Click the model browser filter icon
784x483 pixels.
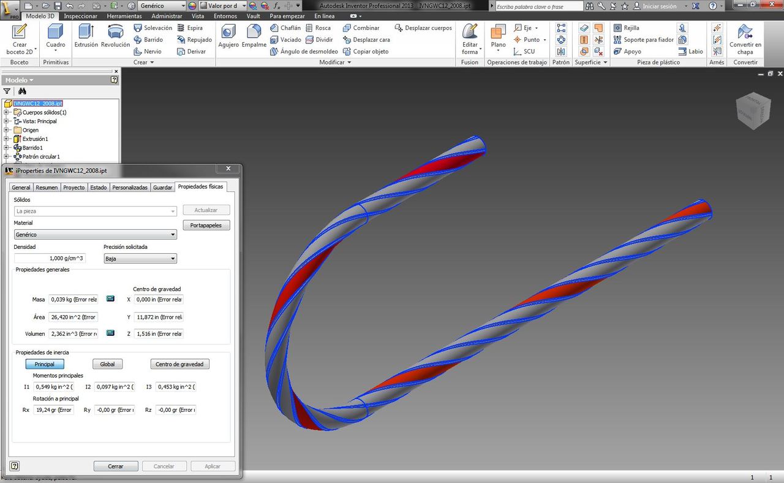click(x=7, y=91)
